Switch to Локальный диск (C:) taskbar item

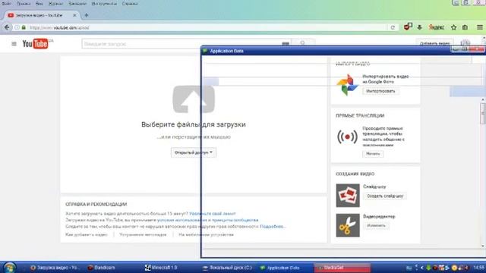pos(227,268)
